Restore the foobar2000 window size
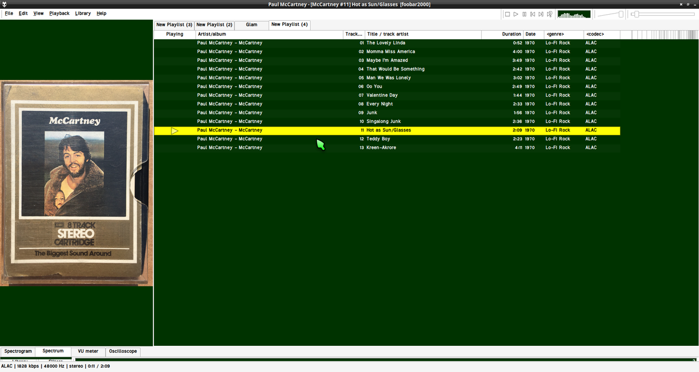Image resolution: width=699 pixels, height=372 pixels. 688,4
